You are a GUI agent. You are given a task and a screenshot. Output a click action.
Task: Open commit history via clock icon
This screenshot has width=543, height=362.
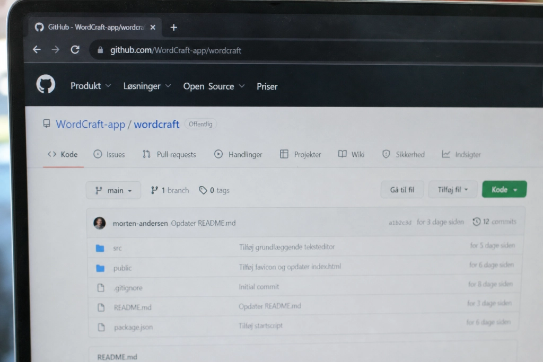point(477,222)
